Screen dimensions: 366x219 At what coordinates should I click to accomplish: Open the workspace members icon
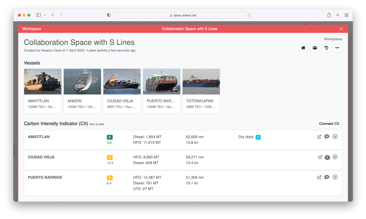tap(315, 48)
